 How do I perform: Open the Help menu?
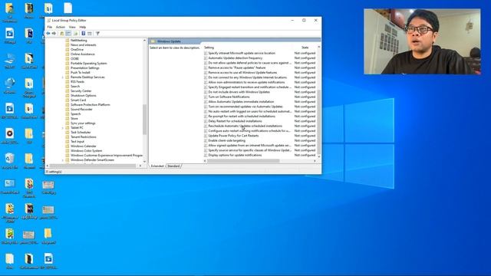[x=82, y=28]
